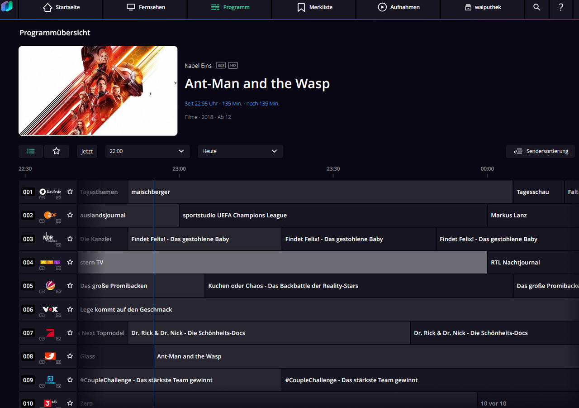
Task: Open the Heute day dropdown
Action: [x=240, y=151]
